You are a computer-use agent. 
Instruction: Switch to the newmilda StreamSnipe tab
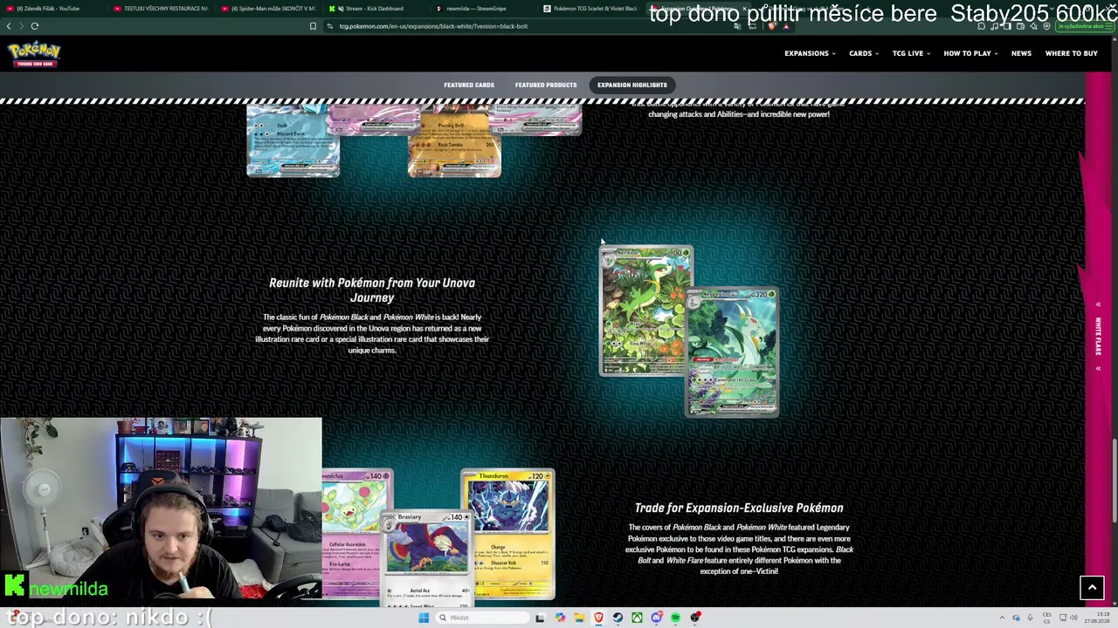coord(483,9)
